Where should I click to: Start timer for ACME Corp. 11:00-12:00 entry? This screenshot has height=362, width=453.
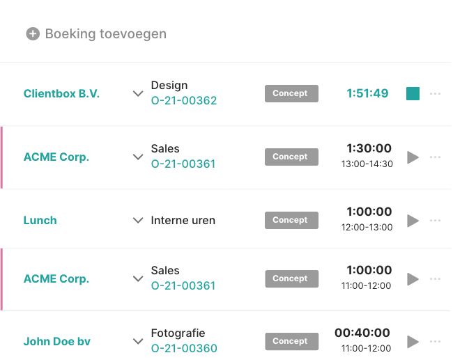413,279
